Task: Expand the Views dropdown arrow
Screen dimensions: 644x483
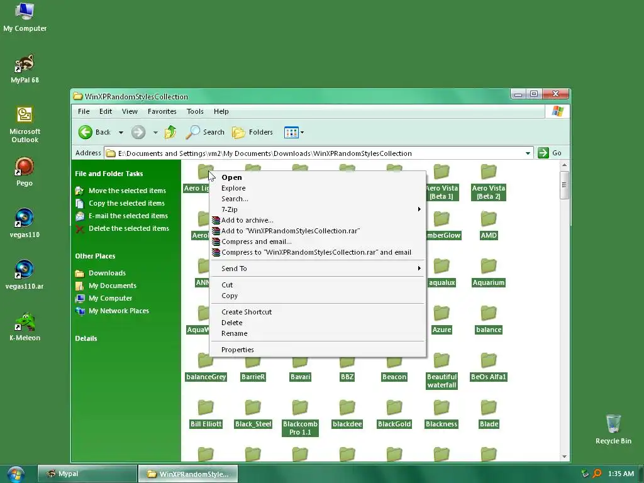Action: click(303, 132)
